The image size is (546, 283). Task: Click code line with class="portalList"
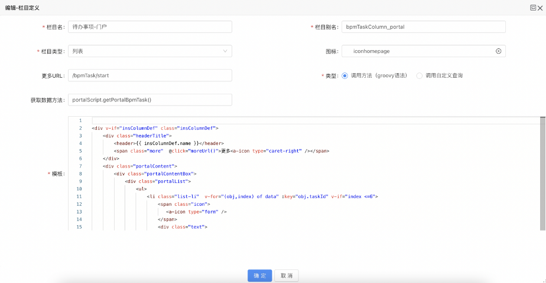click(x=158, y=182)
